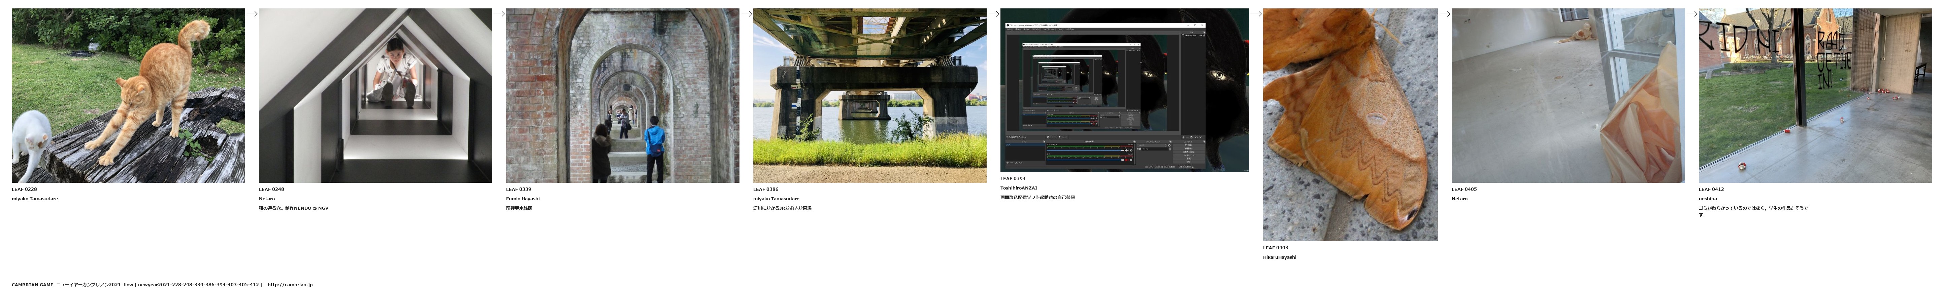Select miyako Tamasudare under LEAF 0228
Screen dimensions: 1944x293
35,199
